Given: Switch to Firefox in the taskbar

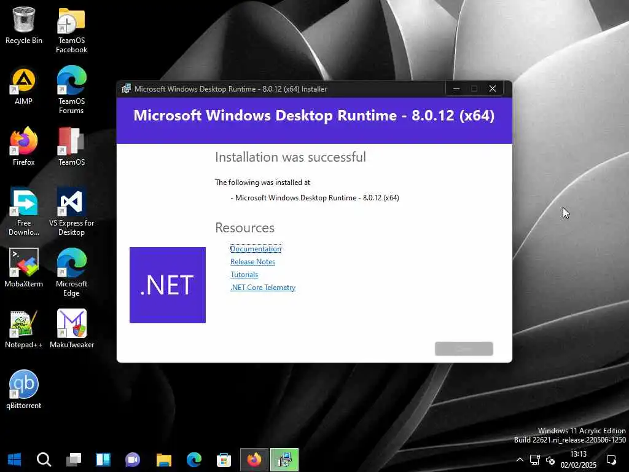Looking at the screenshot, I should click(x=254, y=460).
